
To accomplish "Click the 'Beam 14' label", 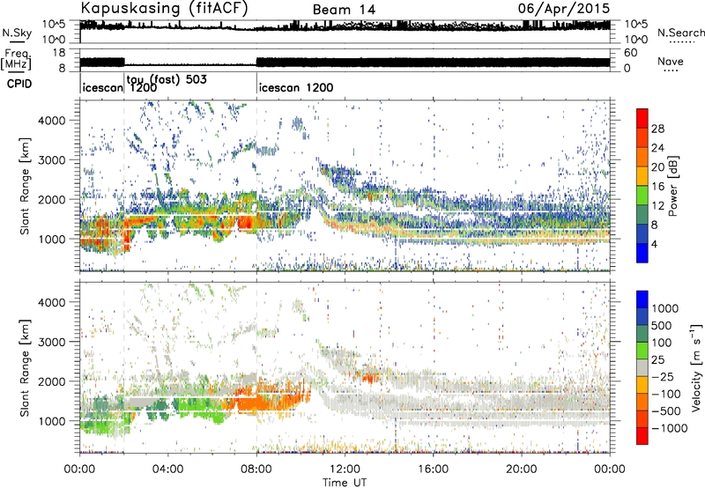I will [x=344, y=10].
